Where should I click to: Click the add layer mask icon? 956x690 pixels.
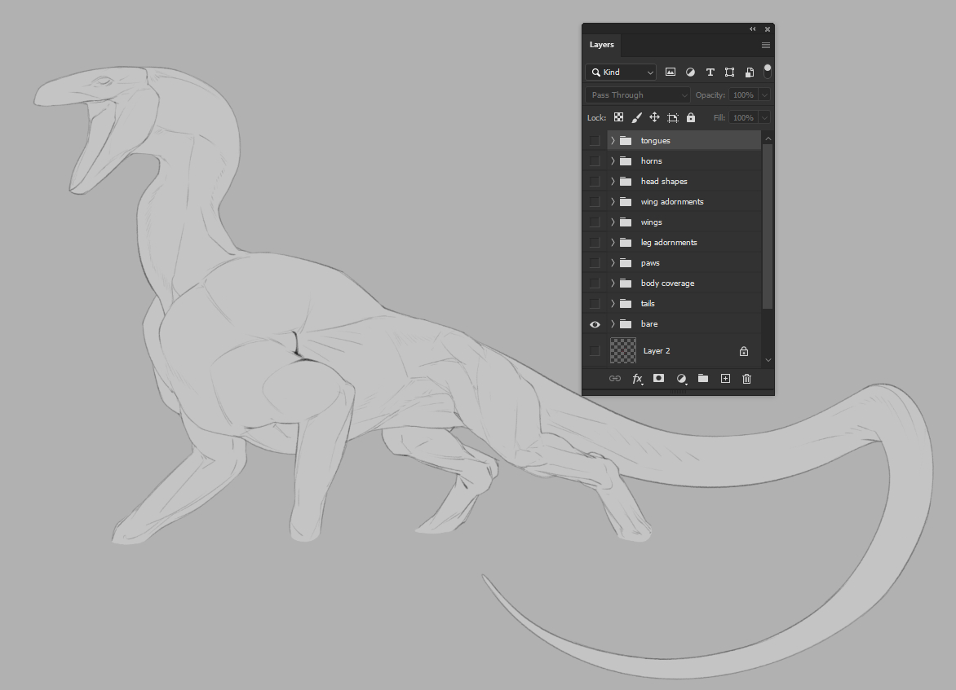tap(658, 379)
